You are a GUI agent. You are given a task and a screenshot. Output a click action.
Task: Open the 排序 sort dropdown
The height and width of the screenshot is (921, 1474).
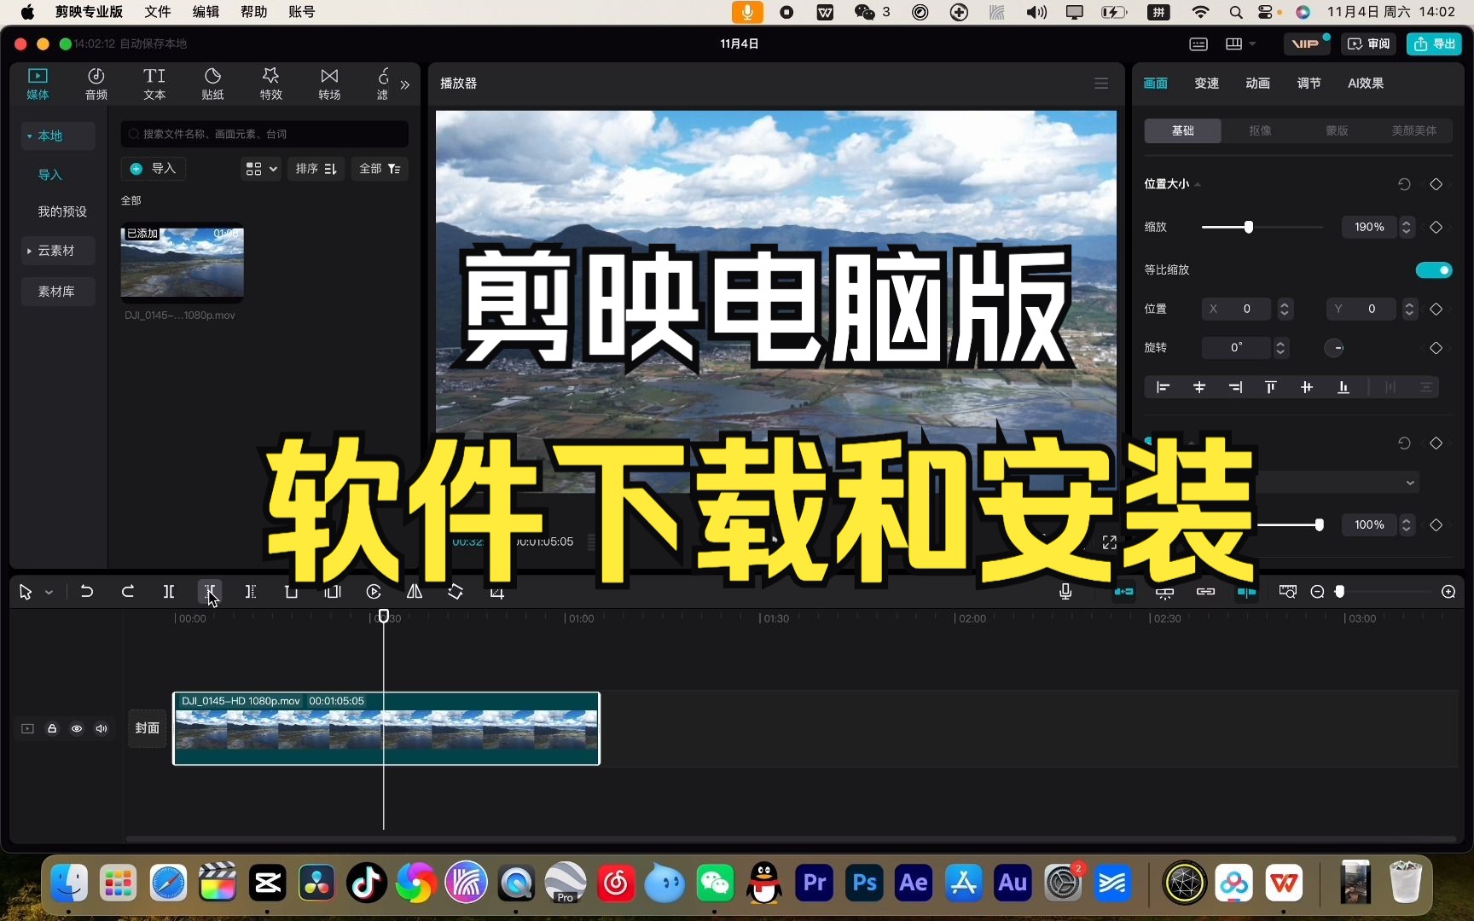click(316, 169)
